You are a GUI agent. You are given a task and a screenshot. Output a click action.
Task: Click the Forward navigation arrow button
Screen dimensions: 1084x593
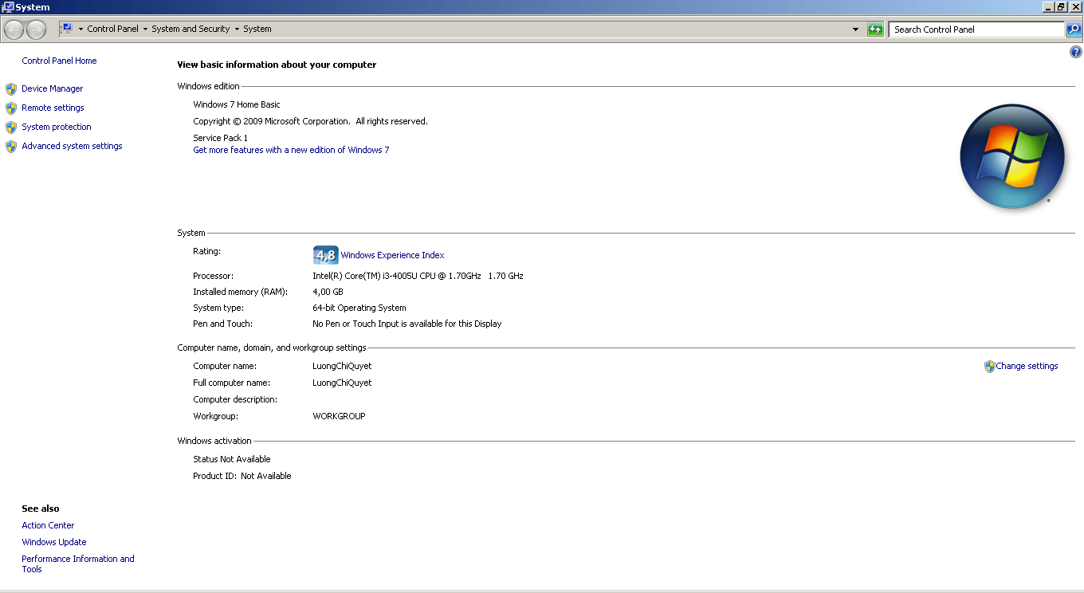pyautogui.click(x=36, y=29)
